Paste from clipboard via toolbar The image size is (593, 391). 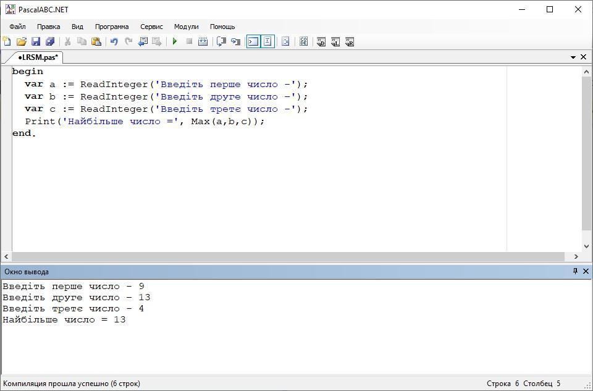[x=96, y=41]
